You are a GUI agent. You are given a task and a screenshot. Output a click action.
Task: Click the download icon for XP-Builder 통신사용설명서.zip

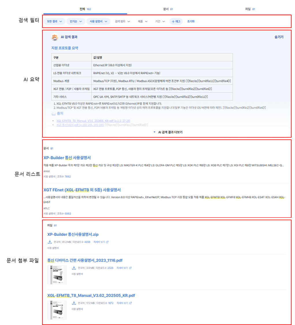(x=50, y=242)
